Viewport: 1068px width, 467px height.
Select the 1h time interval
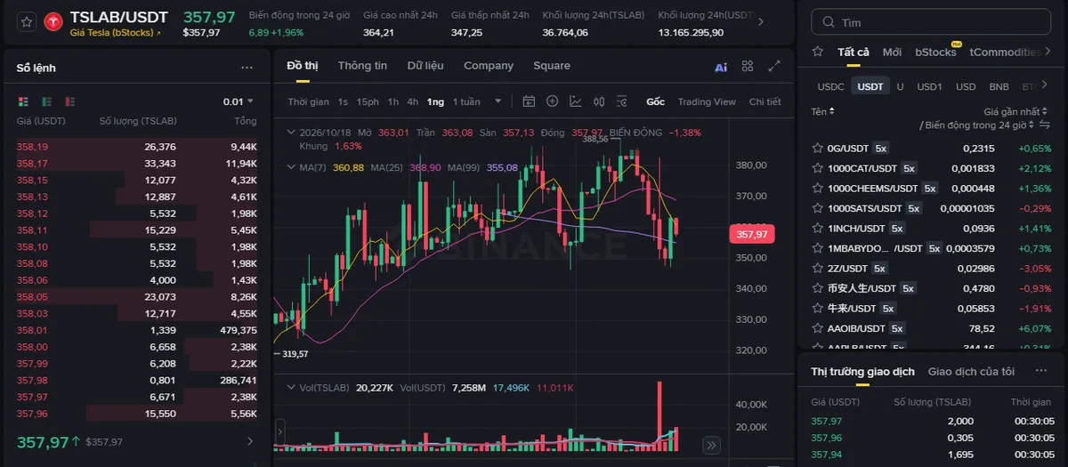click(393, 101)
